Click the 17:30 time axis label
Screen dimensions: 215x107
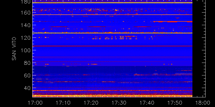(x=119, y=103)
